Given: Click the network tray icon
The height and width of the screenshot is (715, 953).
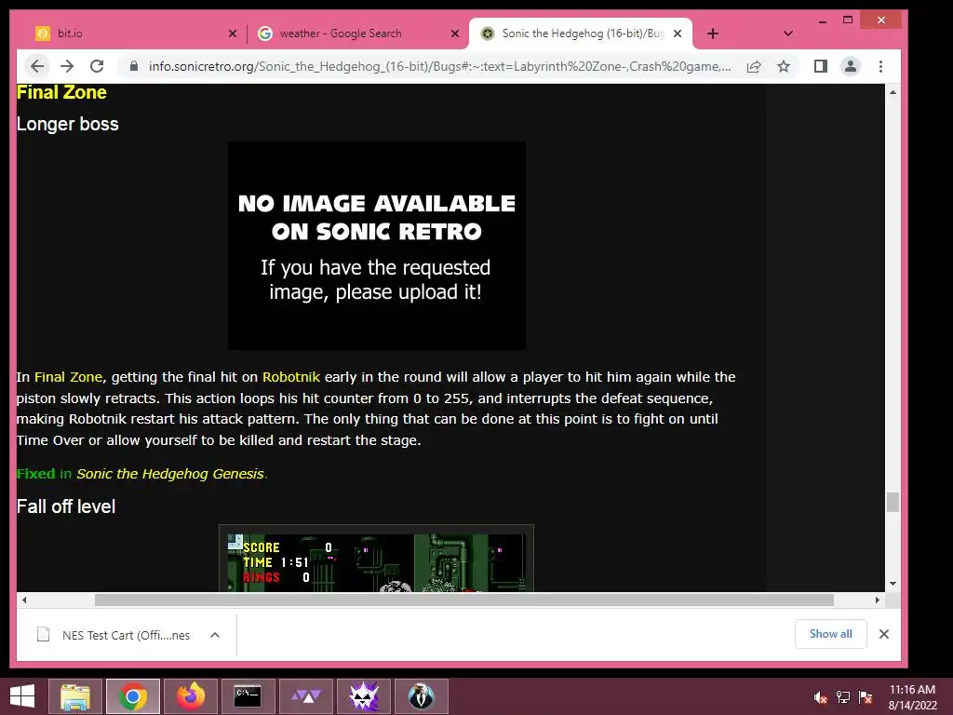Looking at the screenshot, I should tap(843, 697).
